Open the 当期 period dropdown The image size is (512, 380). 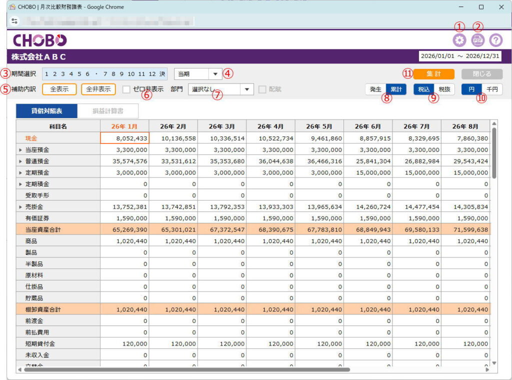point(214,73)
